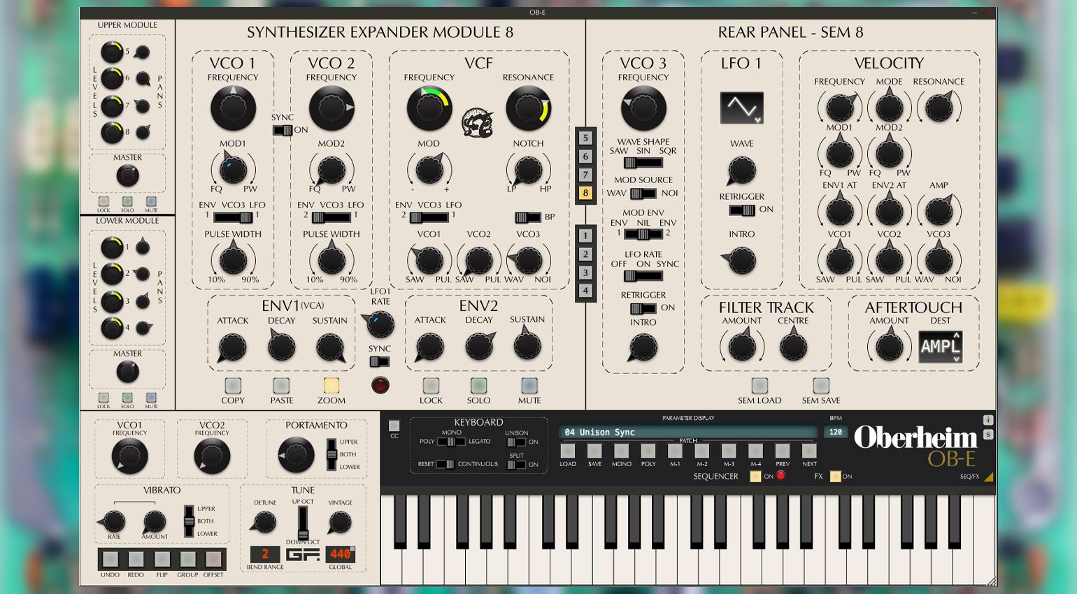Expand the SEQ/FX panel corner arrow
The image size is (1077, 594).
coord(987,477)
